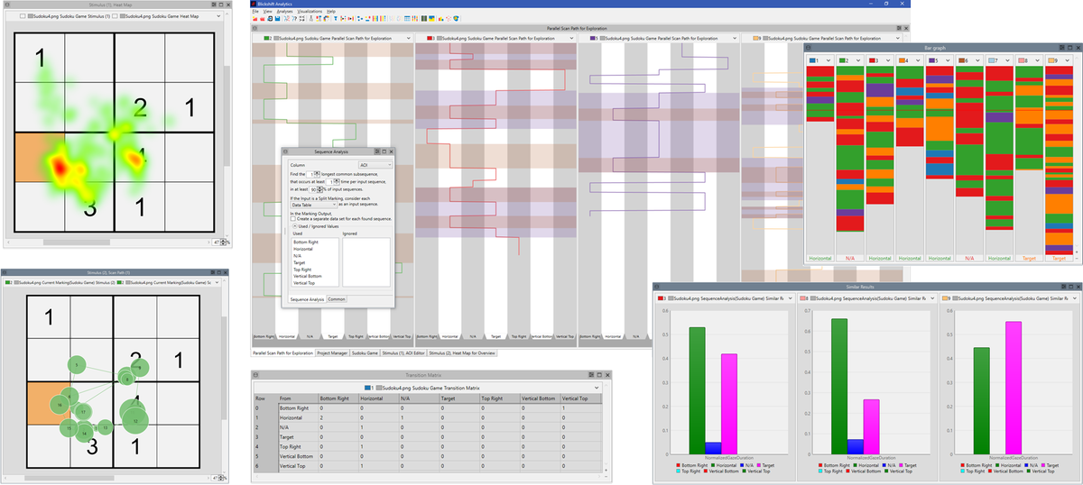Pin the Sequence Analysis window via title icon

point(376,151)
